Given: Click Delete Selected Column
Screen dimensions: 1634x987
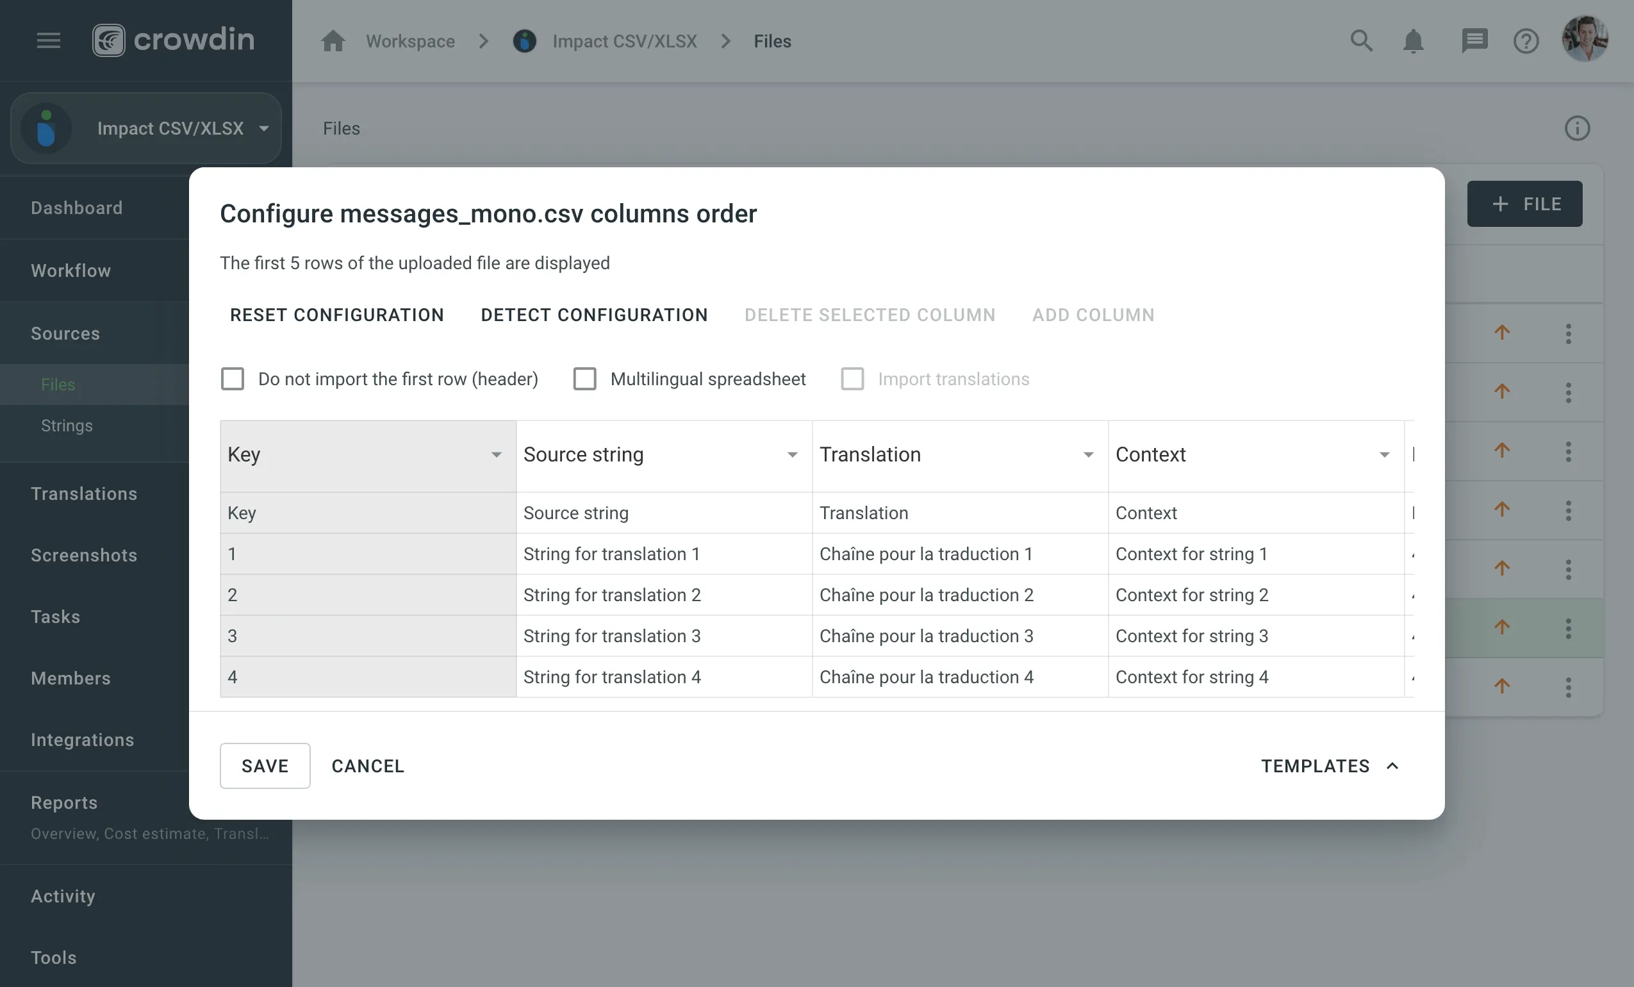Looking at the screenshot, I should (870, 315).
